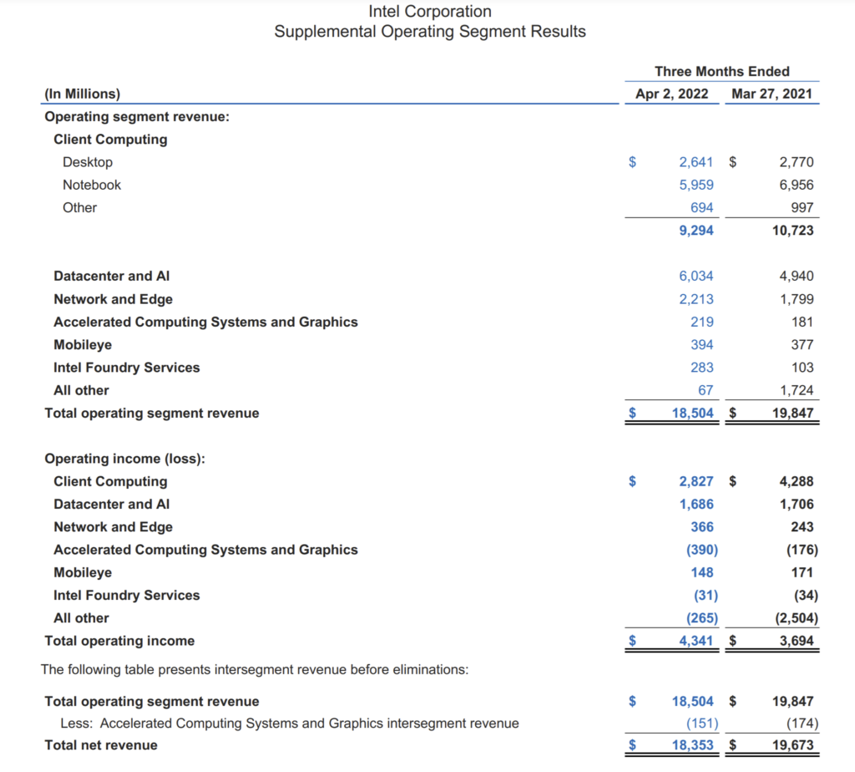Click the "Operating segment revenue:" heading
Image resolution: width=855 pixels, height=772 pixels.
pyautogui.click(x=137, y=117)
